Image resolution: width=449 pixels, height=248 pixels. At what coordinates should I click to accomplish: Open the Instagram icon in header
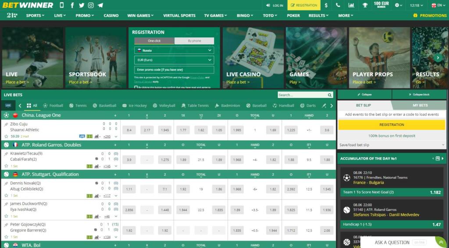click(91, 5)
